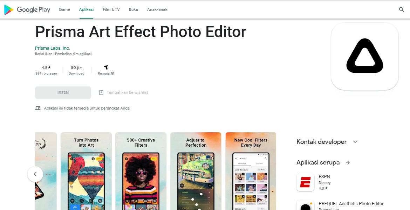
Task: Click Tambahkan ke wishlist
Action: tap(127, 92)
